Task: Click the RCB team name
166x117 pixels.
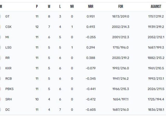Action: [9, 79]
